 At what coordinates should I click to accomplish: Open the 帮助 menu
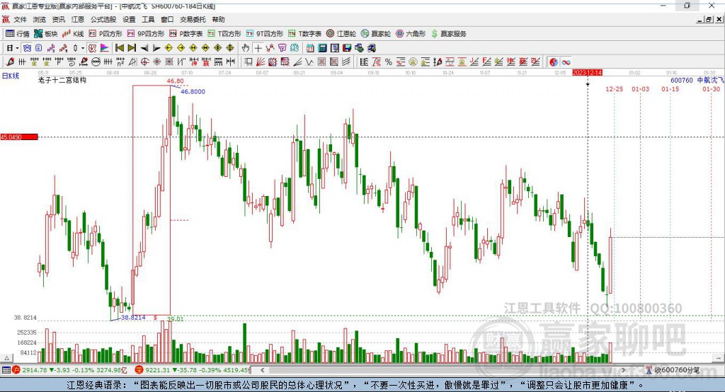[x=218, y=19]
